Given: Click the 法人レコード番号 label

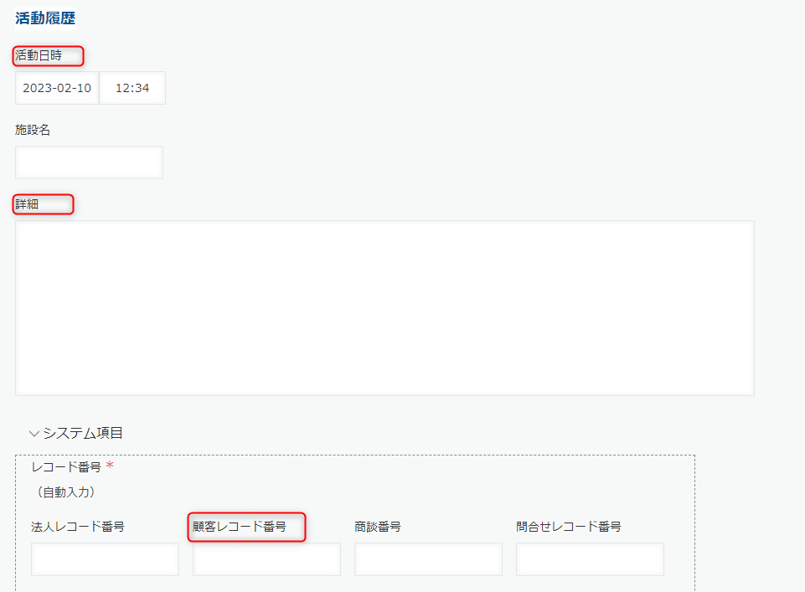Looking at the screenshot, I should pos(78,527).
